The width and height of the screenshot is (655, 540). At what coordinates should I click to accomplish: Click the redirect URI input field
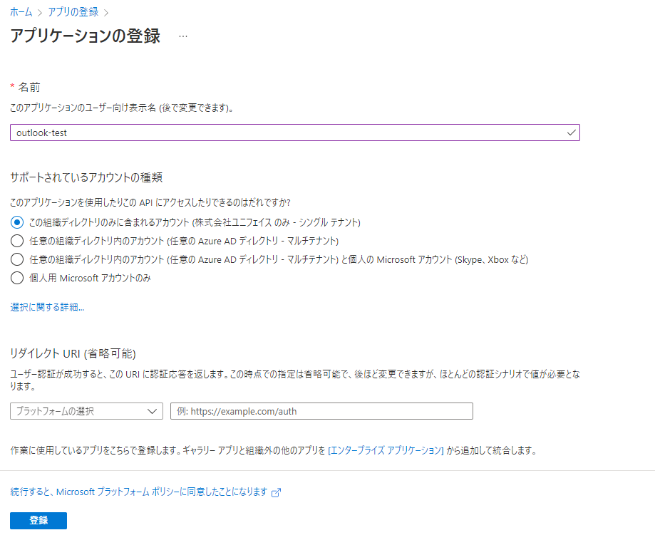321,411
